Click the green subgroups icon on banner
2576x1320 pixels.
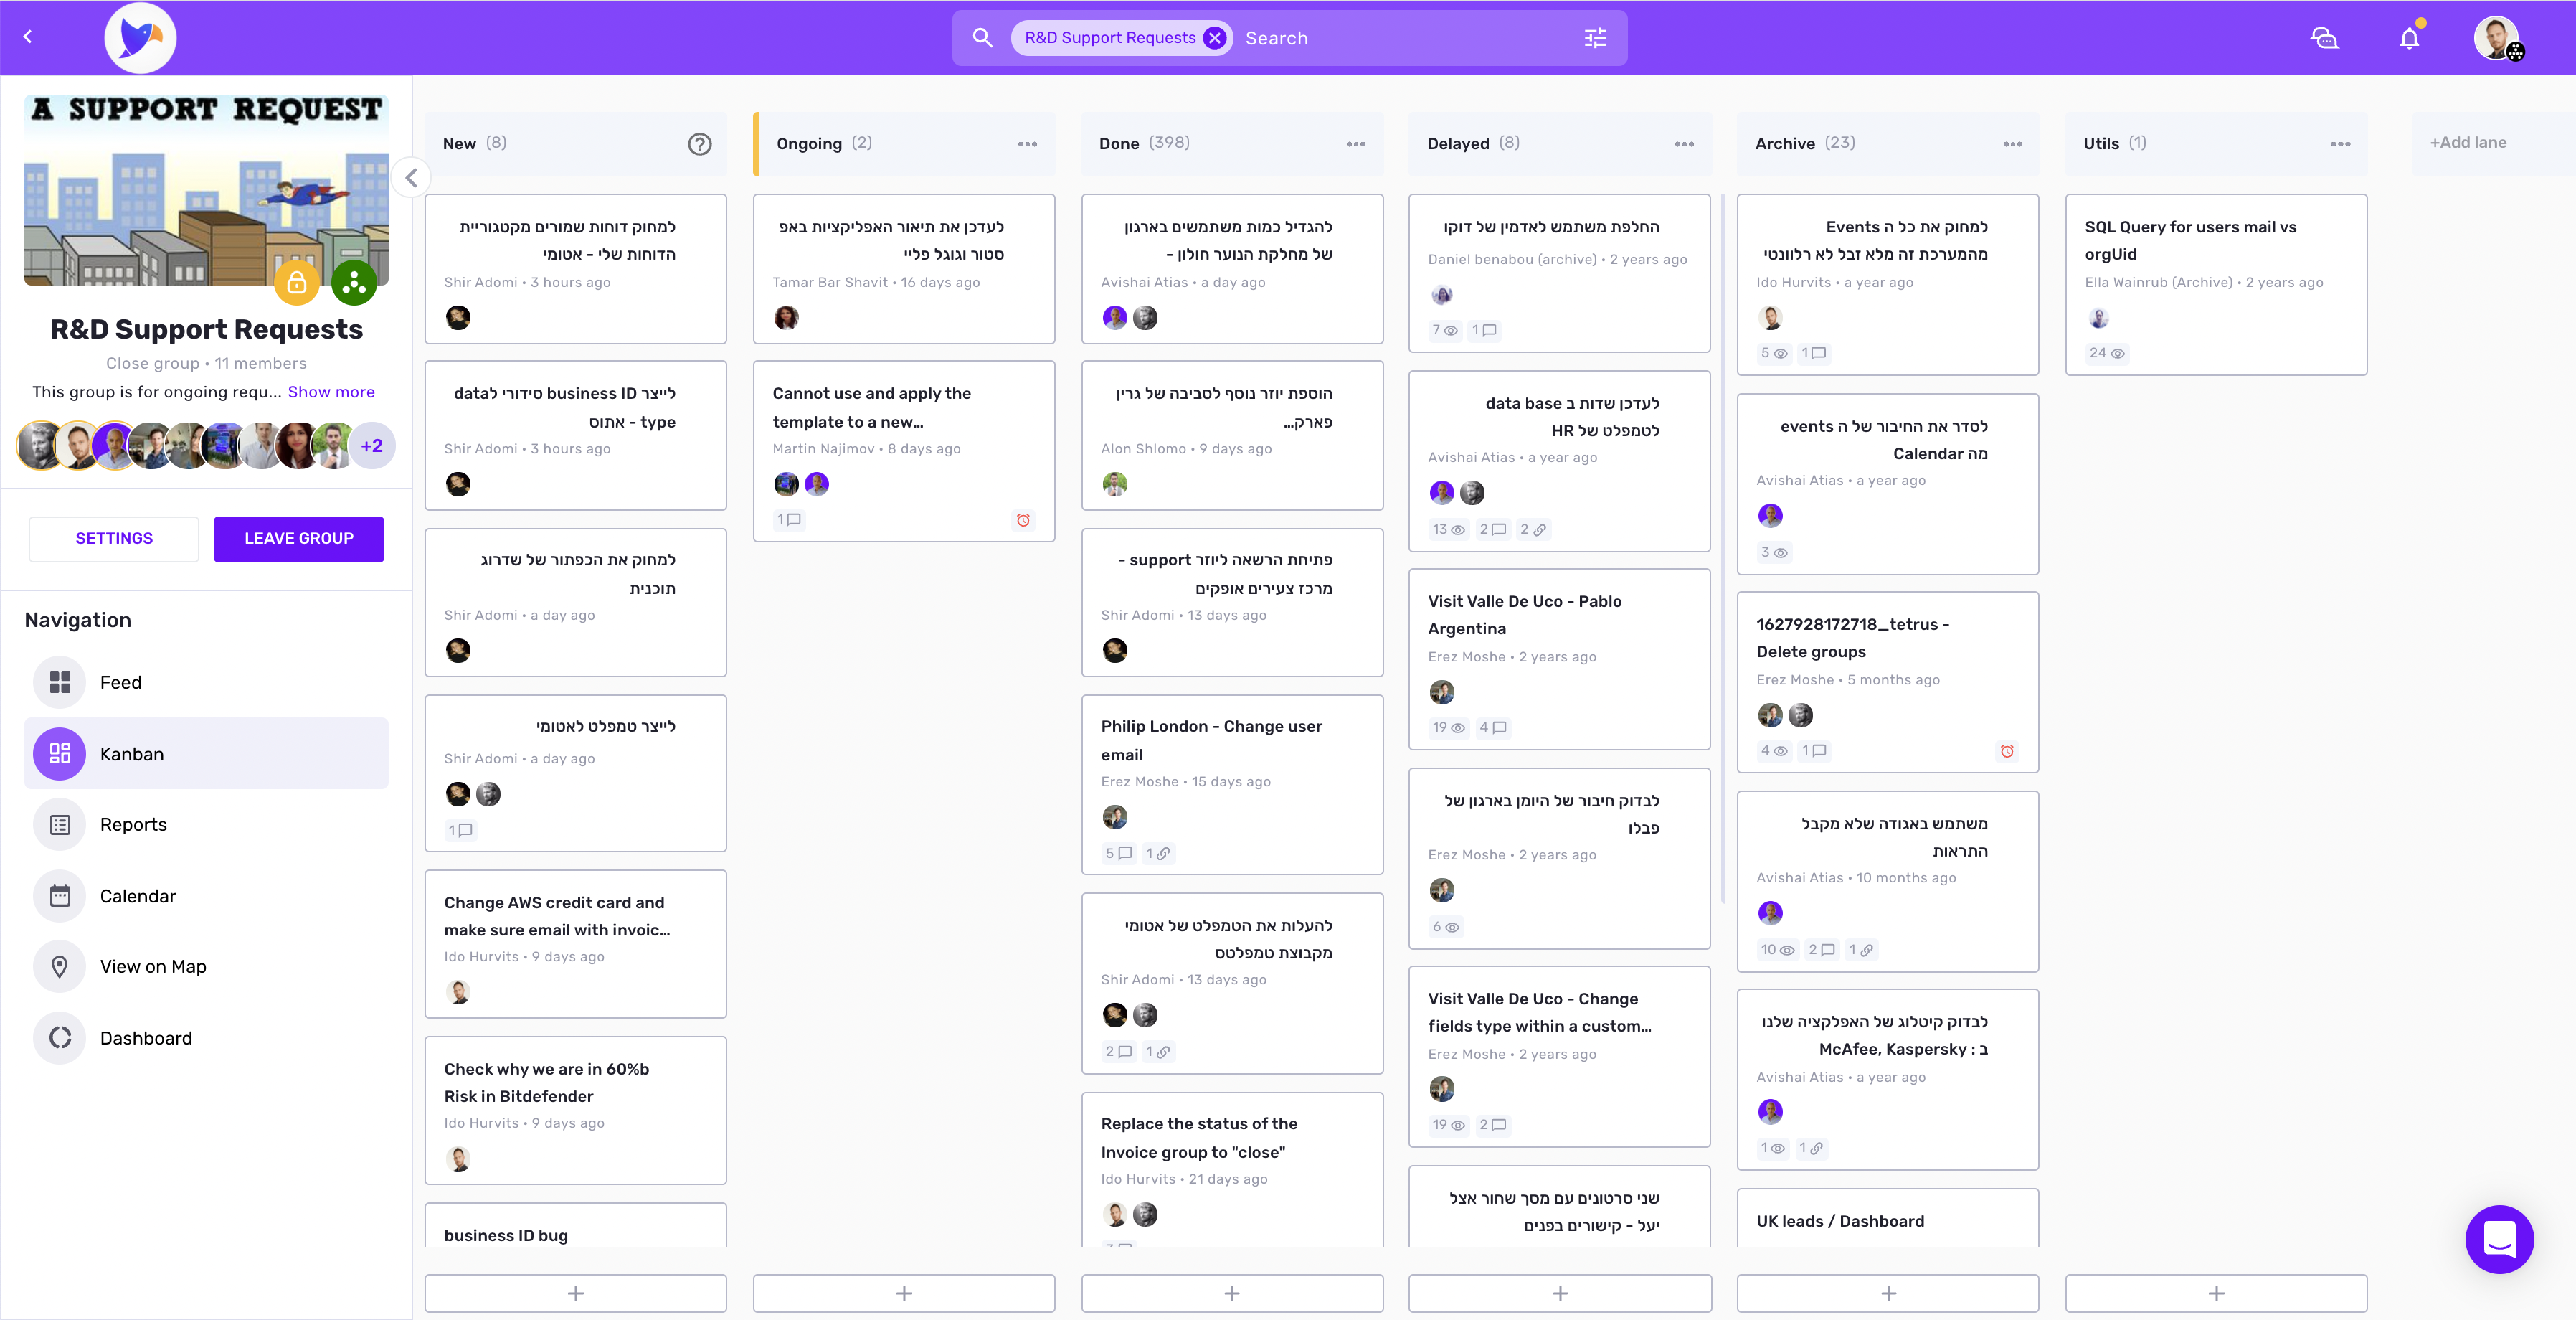tap(354, 283)
